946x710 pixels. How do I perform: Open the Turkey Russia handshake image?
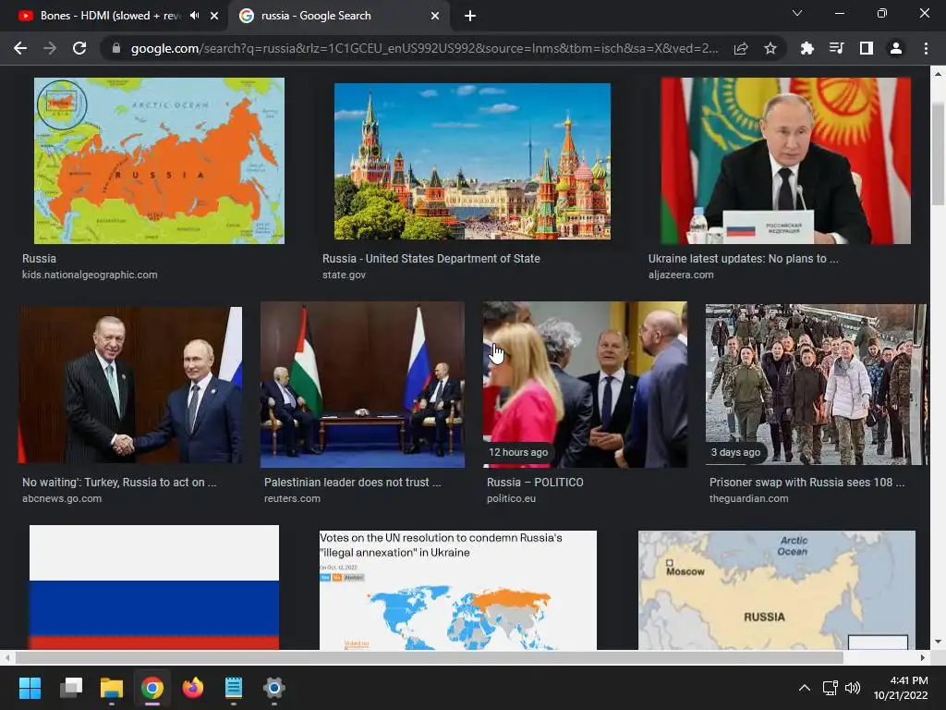point(130,385)
